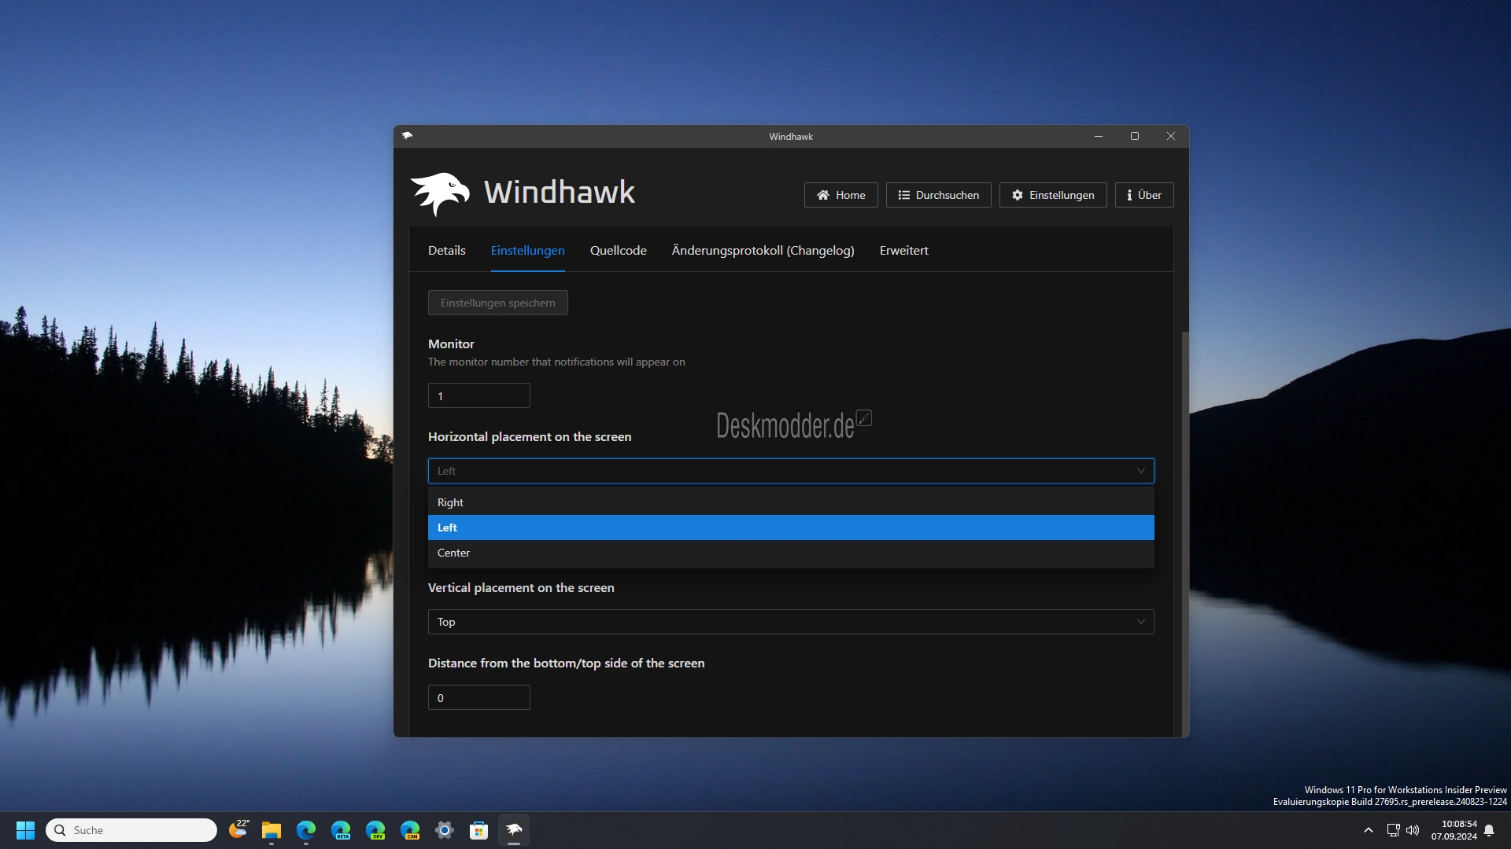Launch Edge Beta from taskbar

(x=341, y=830)
